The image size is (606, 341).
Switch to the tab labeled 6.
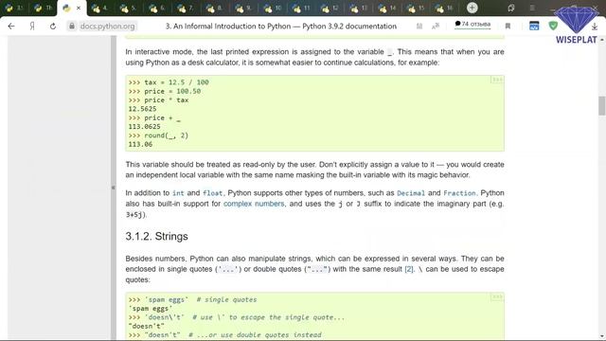click(x=157, y=8)
